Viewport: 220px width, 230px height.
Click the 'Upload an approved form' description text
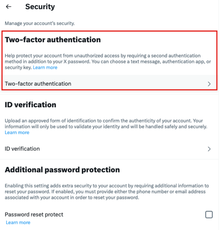tap(106, 126)
